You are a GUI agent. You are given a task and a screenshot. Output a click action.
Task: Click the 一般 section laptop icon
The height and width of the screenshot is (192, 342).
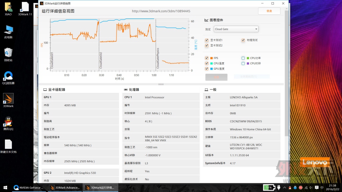(206, 90)
